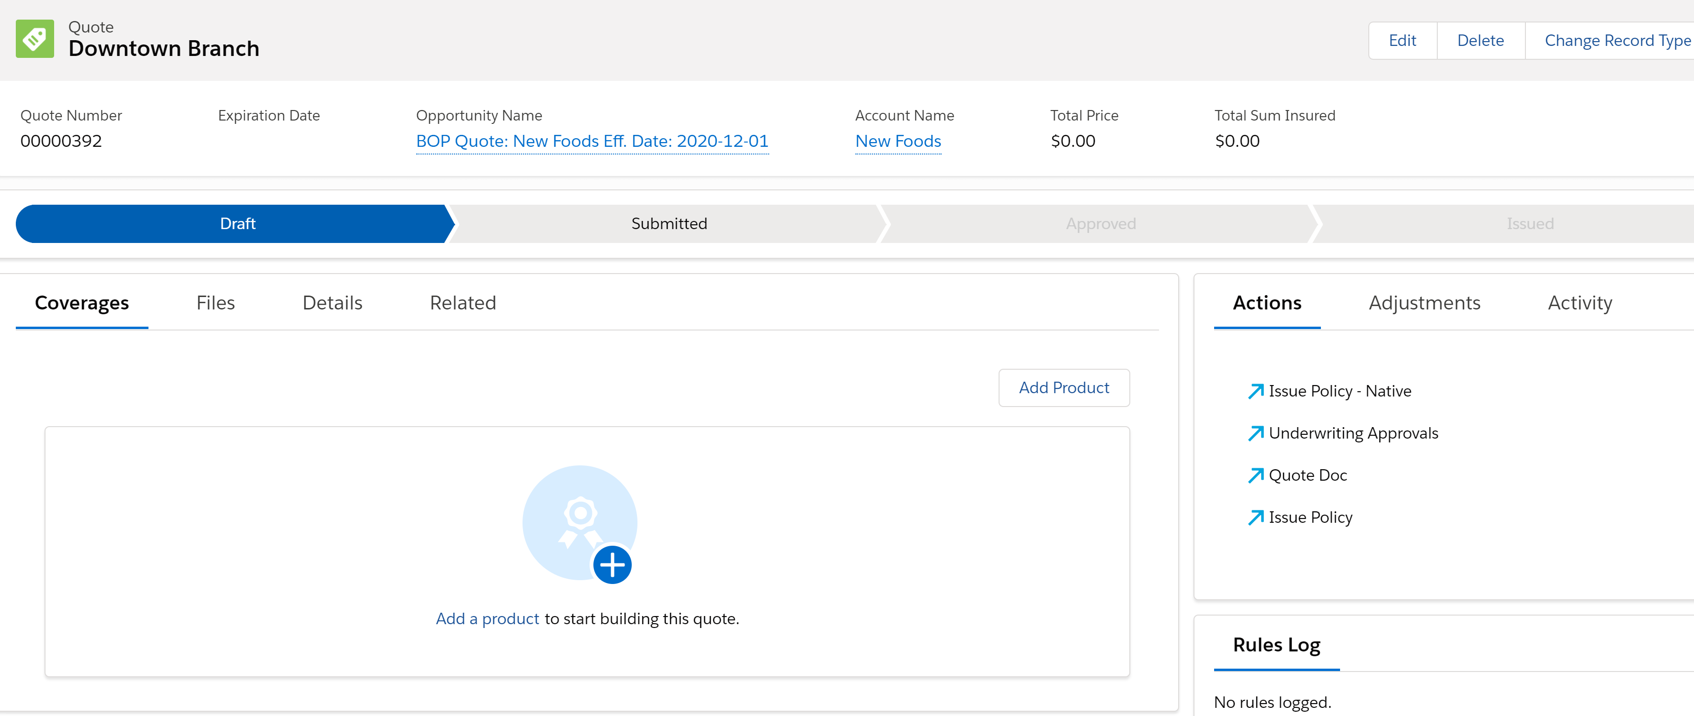
Task: Open the New Foods account link
Action: click(898, 141)
